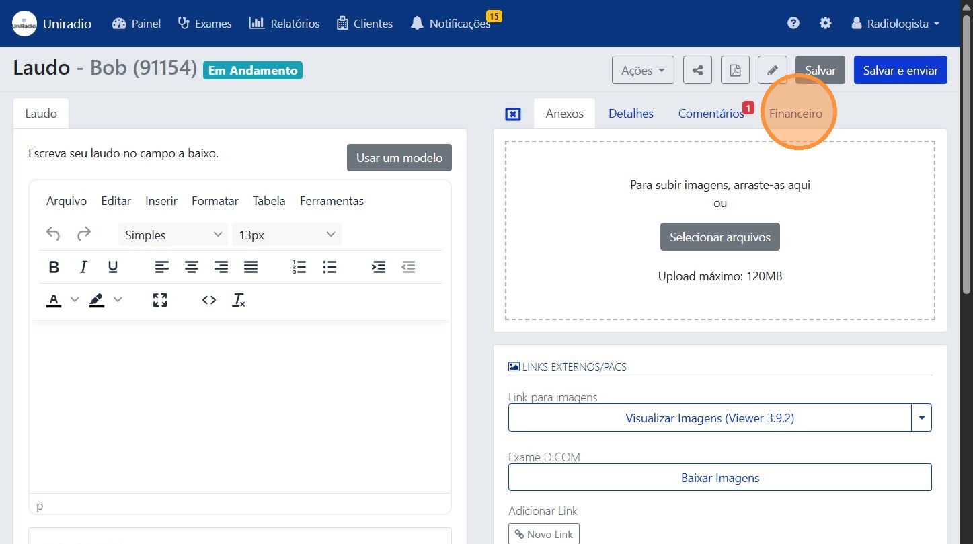Viewport: 973px width, 544px height.
Task: Open the help question mark icon
Action: point(793,23)
